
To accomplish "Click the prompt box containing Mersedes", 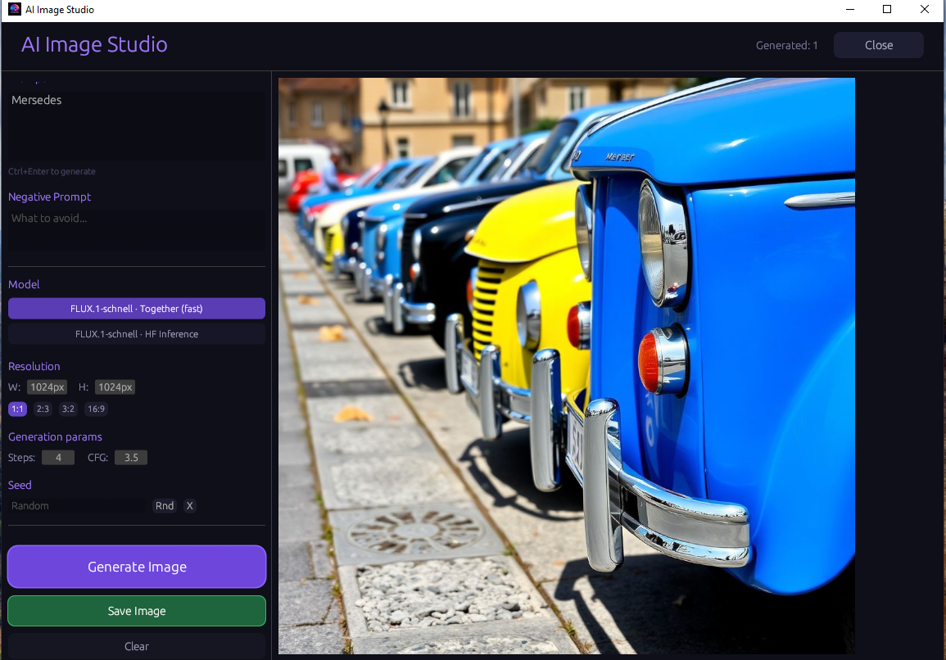I will pyautogui.click(x=137, y=125).
